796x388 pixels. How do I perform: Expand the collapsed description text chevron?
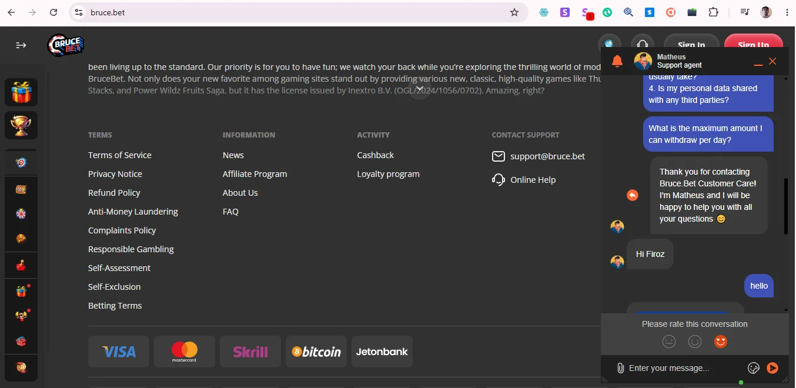pyautogui.click(x=420, y=88)
